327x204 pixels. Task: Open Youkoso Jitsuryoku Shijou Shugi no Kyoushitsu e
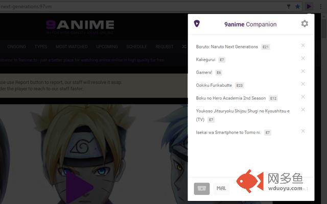coord(243,115)
